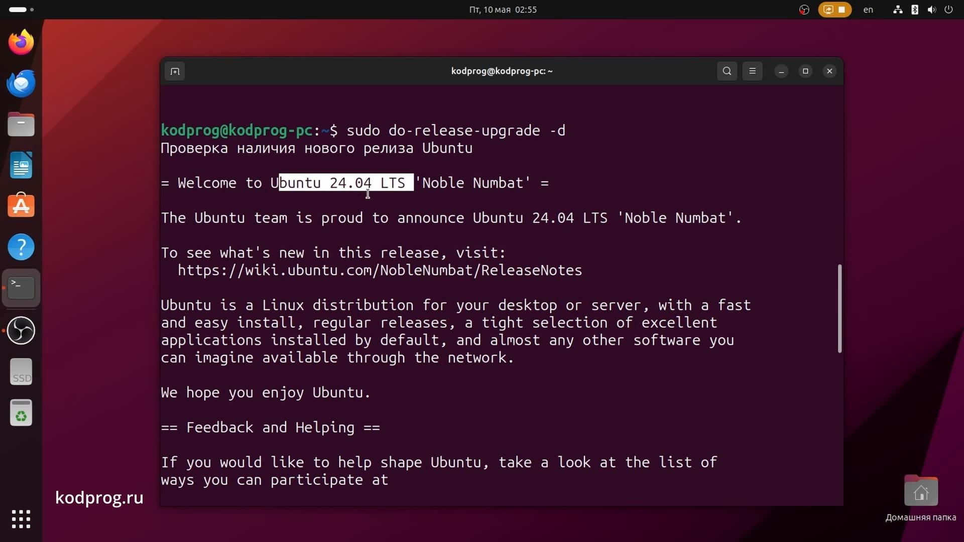964x542 pixels.
Task: Open the power system menu
Action: [x=948, y=10]
